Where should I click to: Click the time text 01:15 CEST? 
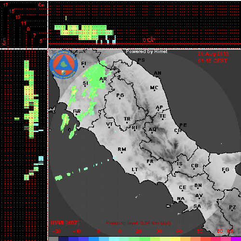tap(213, 61)
